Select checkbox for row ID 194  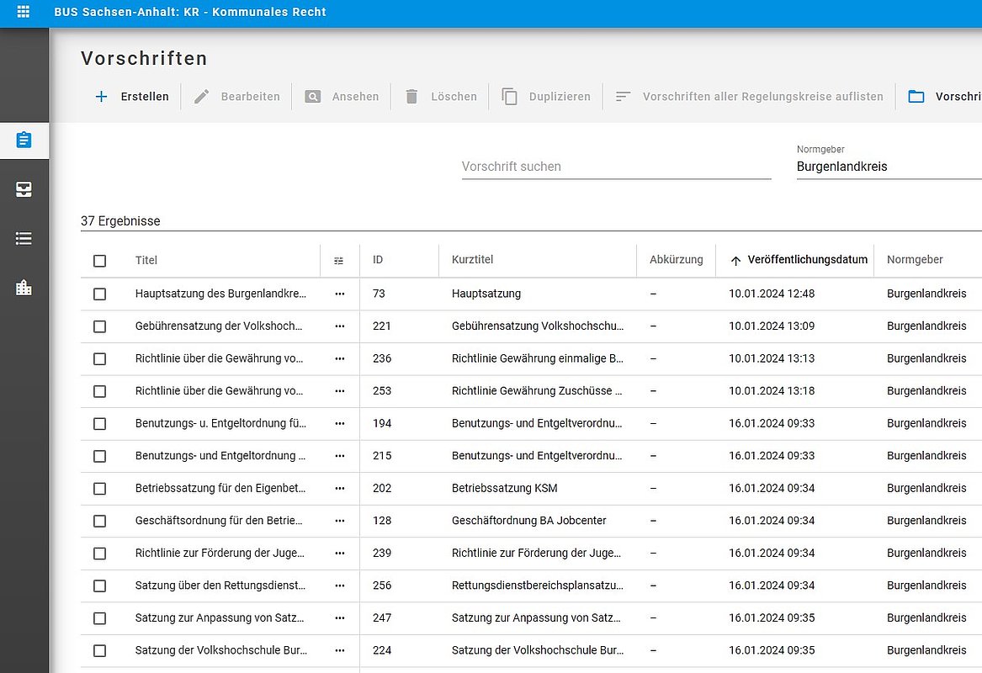click(99, 424)
